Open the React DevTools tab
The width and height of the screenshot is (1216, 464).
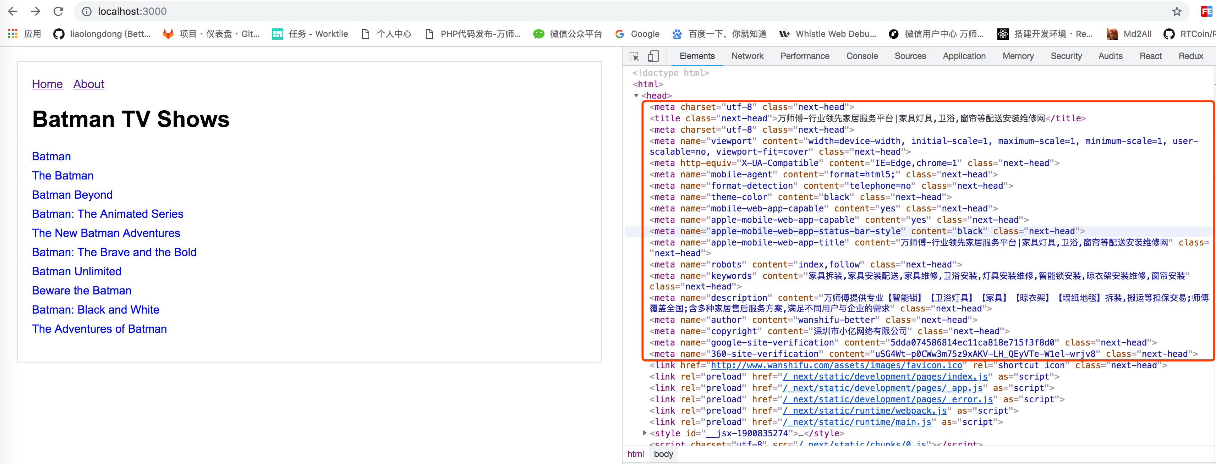(1150, 56)
